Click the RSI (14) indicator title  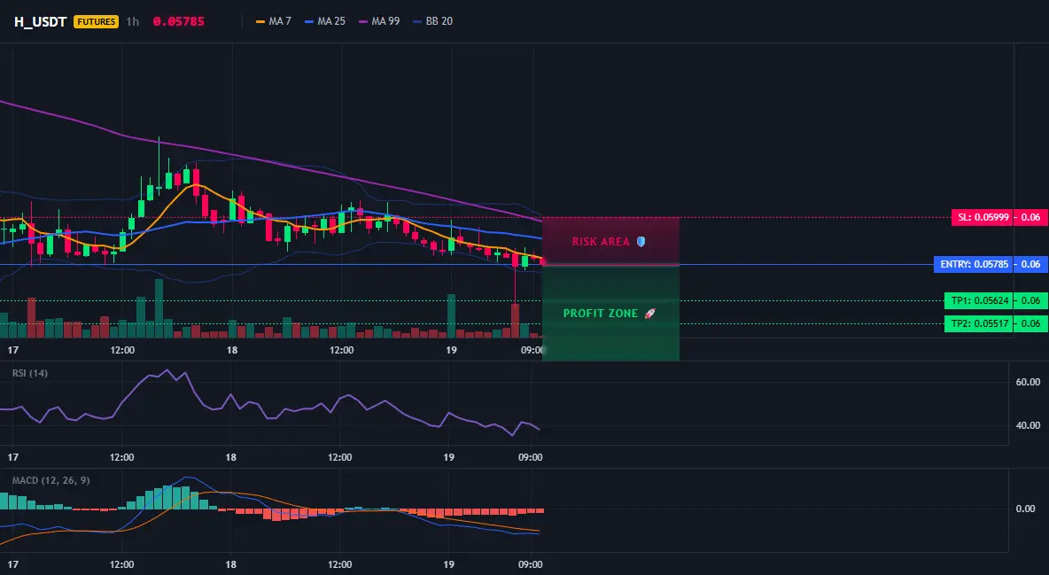[30, 373]
